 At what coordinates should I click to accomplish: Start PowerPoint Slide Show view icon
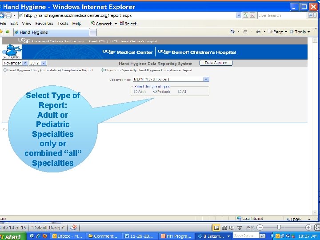tap(239, 228)
